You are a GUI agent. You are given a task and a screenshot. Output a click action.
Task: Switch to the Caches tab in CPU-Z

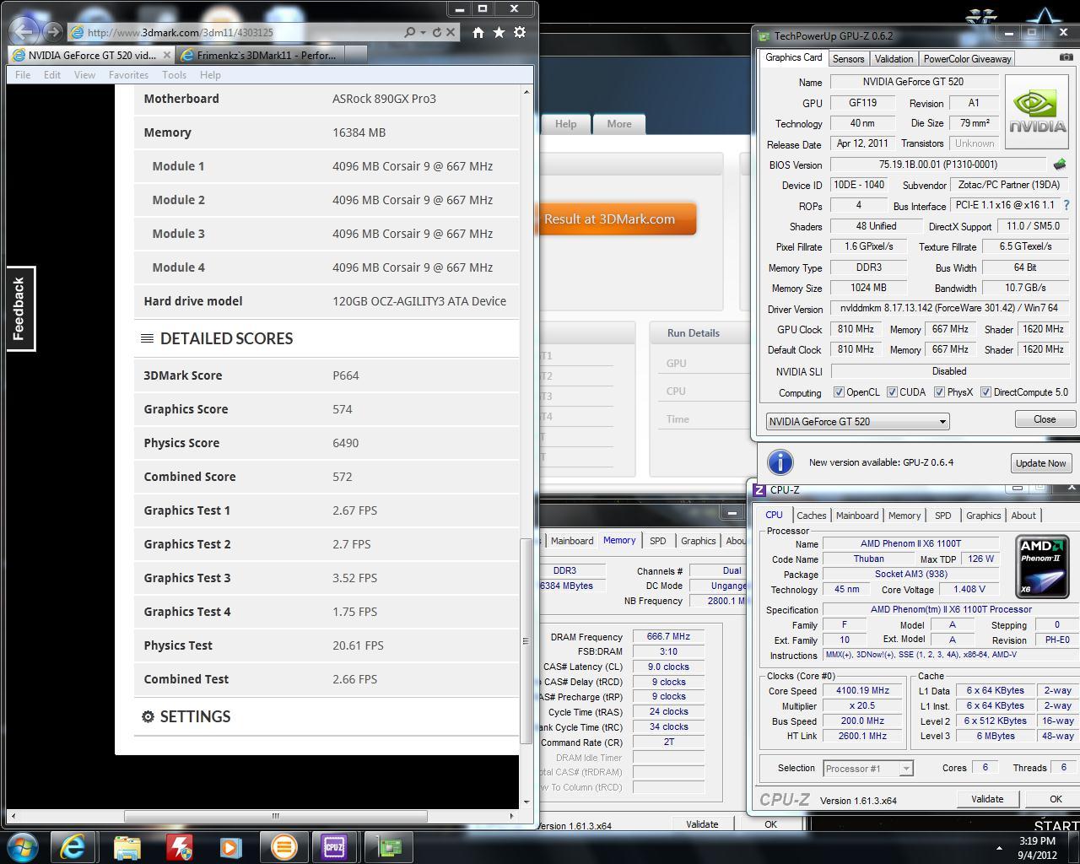[812, 516]
